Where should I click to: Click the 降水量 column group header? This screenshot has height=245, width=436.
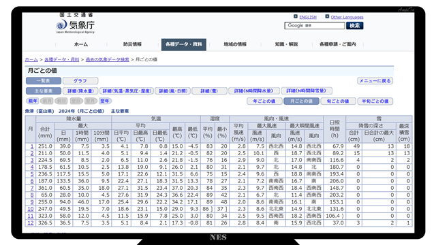pyautogui.click(x=74, y=119)
